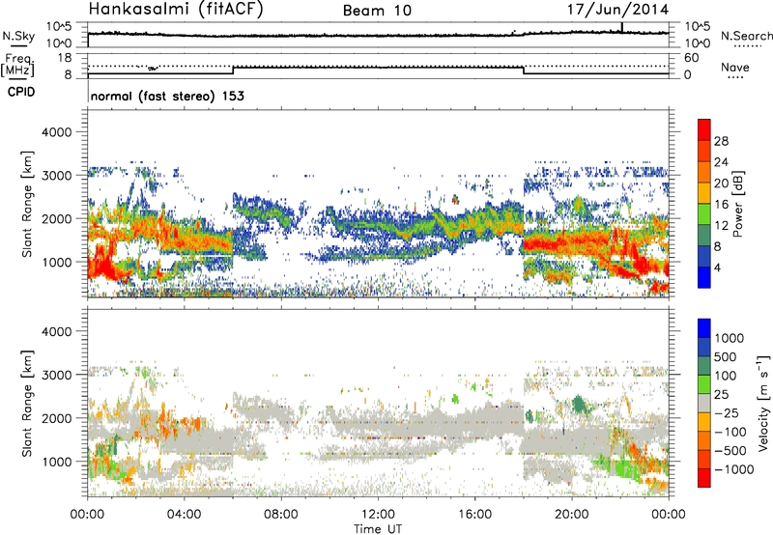Click the 'N.Sky' legend label
This screenshot has width=773, height=535.
click(18, 36)
